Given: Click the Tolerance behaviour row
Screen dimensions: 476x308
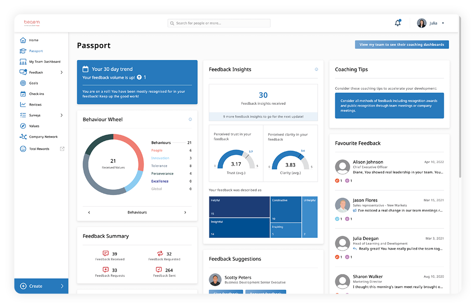Looking at the screenshot, I should point(172,166).
